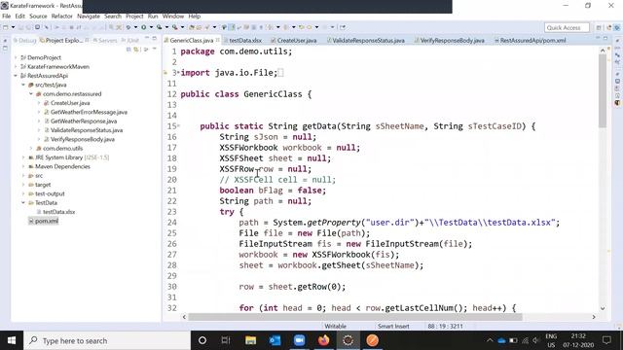623x350 pixels.
Task: Collapse the com.demo.restassured package
Action: coord(31,94)
